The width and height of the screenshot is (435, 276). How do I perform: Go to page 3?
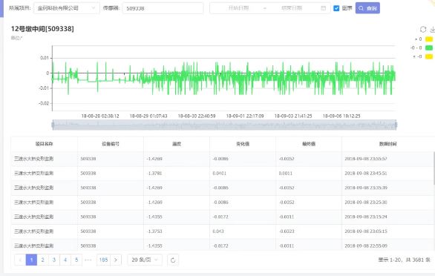pos(54,260)
